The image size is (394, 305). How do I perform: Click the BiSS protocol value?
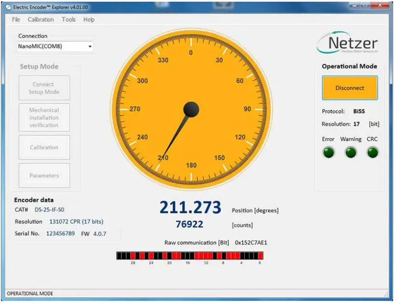coord(359,111)
